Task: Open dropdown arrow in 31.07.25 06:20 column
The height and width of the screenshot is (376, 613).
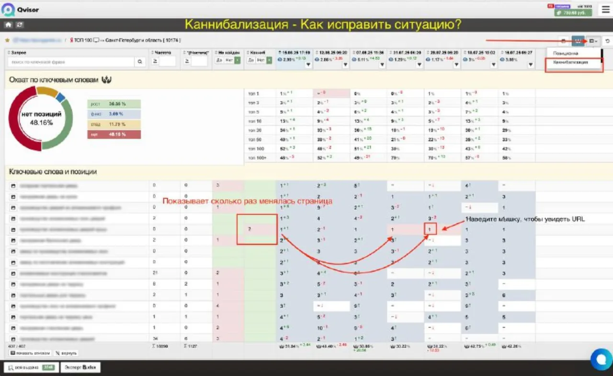Action: (419, 65)
